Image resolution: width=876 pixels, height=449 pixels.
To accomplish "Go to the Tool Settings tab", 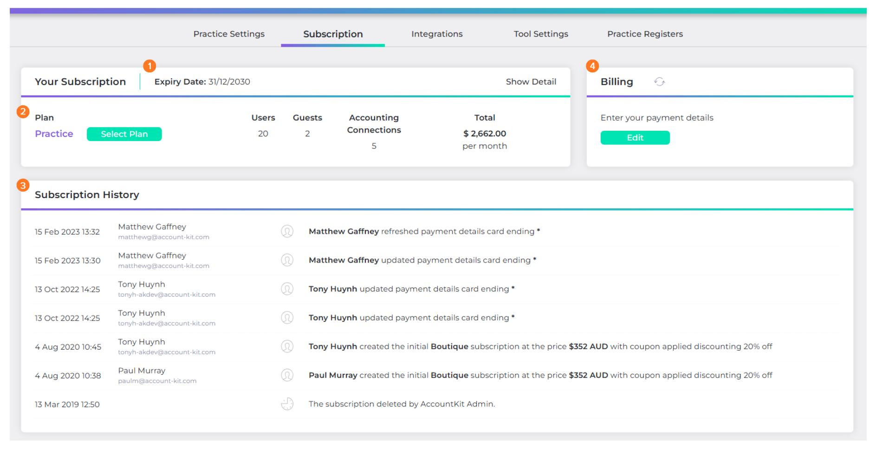I will (541, 34).
